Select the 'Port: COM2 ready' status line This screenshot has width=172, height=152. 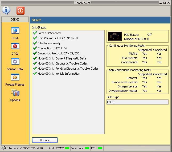pyautogui.click(x=49, y=33)
